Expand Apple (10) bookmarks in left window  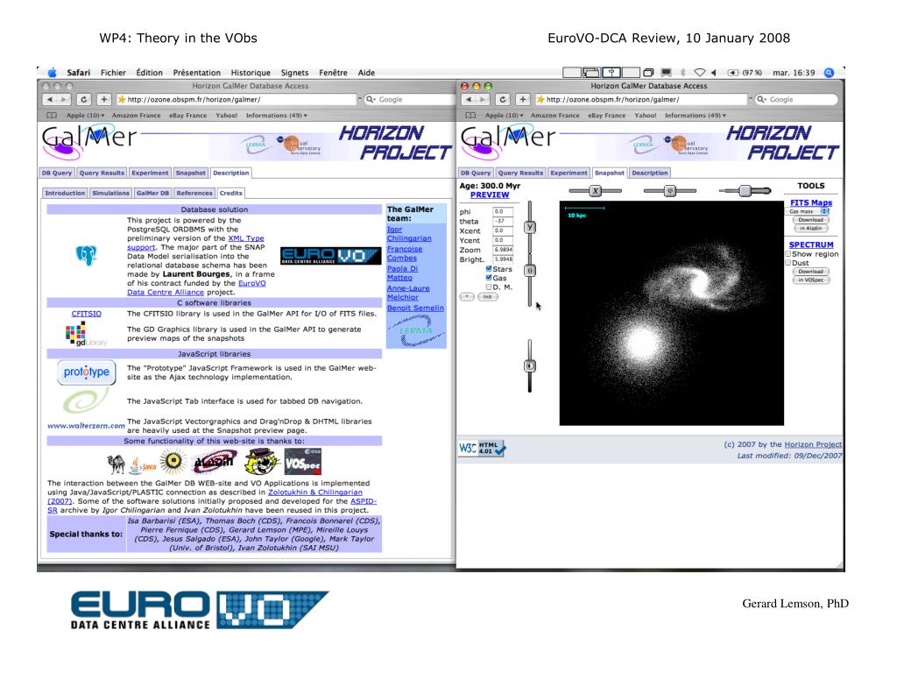click(x=85, y=116)
